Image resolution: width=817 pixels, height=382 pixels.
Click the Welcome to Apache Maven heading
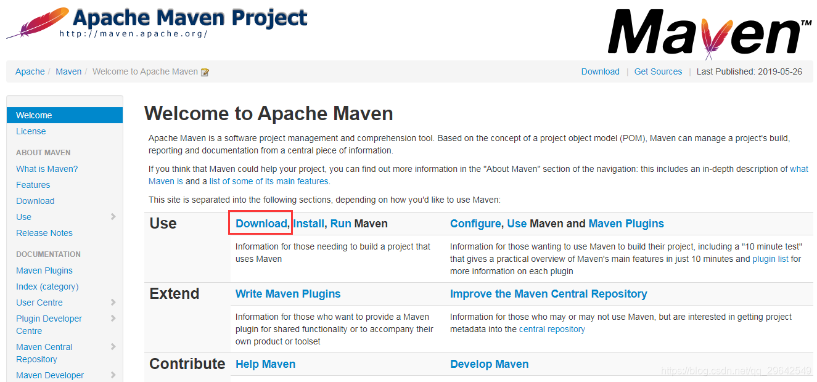click(x=268, y=113)
